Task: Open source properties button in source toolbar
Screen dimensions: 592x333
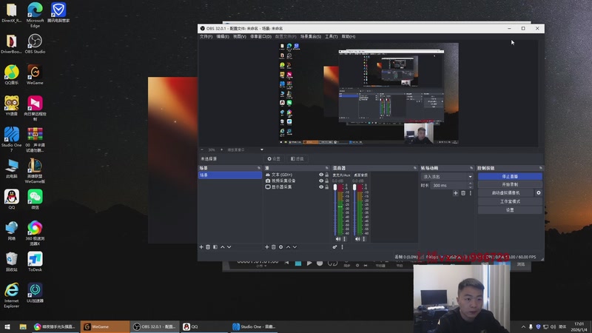Action: pos(274,159)
